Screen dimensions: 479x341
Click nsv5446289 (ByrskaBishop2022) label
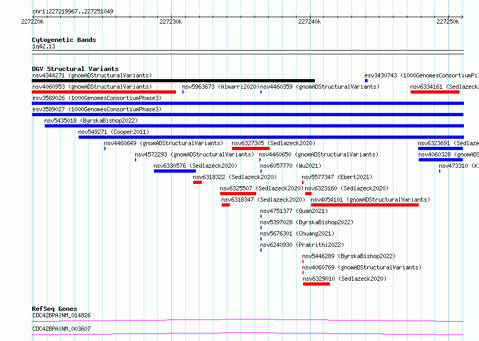tap(349, 256)
